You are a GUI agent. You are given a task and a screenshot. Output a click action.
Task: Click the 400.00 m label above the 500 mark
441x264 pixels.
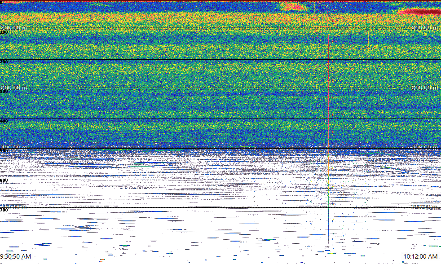[13, 147]
